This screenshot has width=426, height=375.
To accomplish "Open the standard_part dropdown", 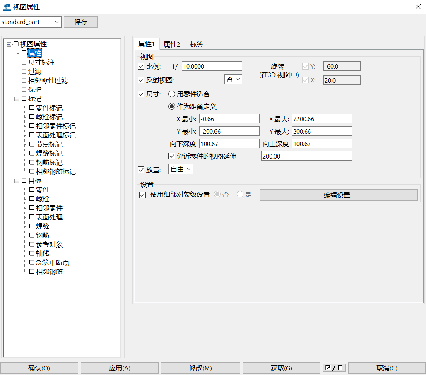I will tap(57, 22).
